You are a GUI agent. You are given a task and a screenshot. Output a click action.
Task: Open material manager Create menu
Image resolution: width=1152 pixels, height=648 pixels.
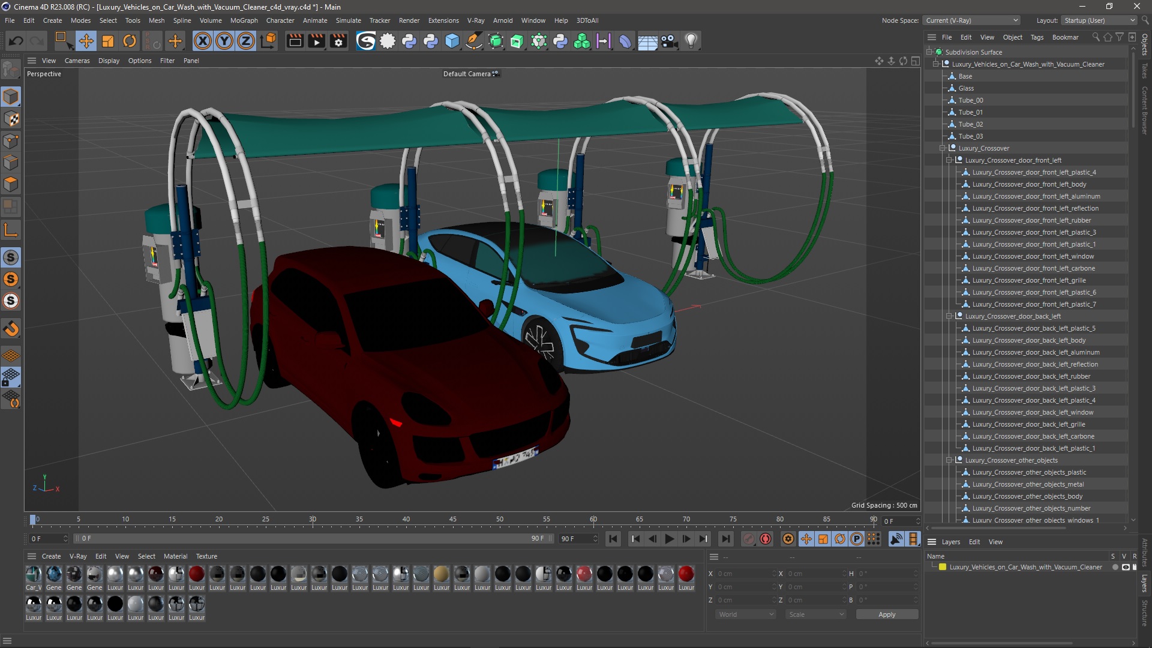tap(51, 556)
